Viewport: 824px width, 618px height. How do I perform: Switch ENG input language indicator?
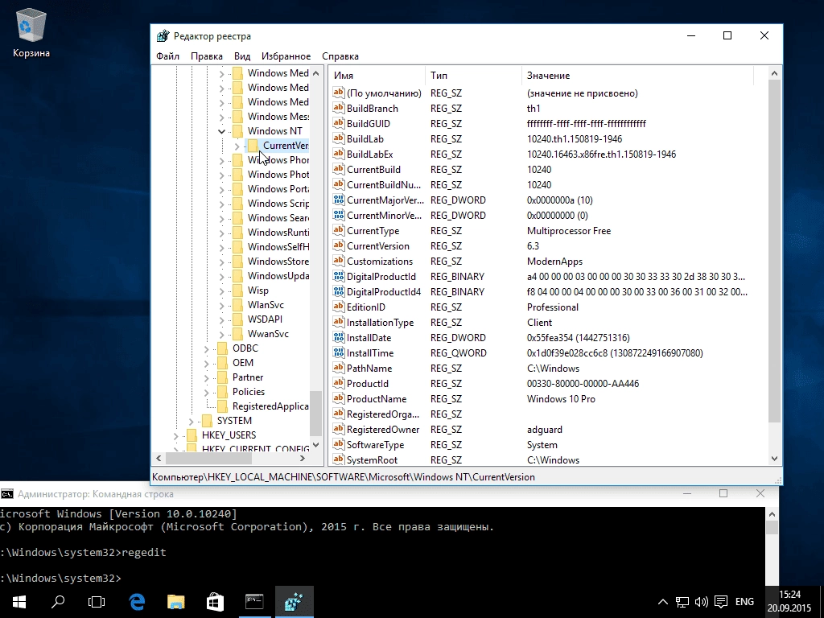point(744,602)
